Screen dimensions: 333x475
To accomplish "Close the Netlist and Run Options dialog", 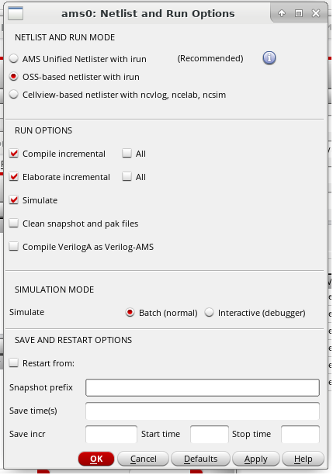I will point(316,13).
